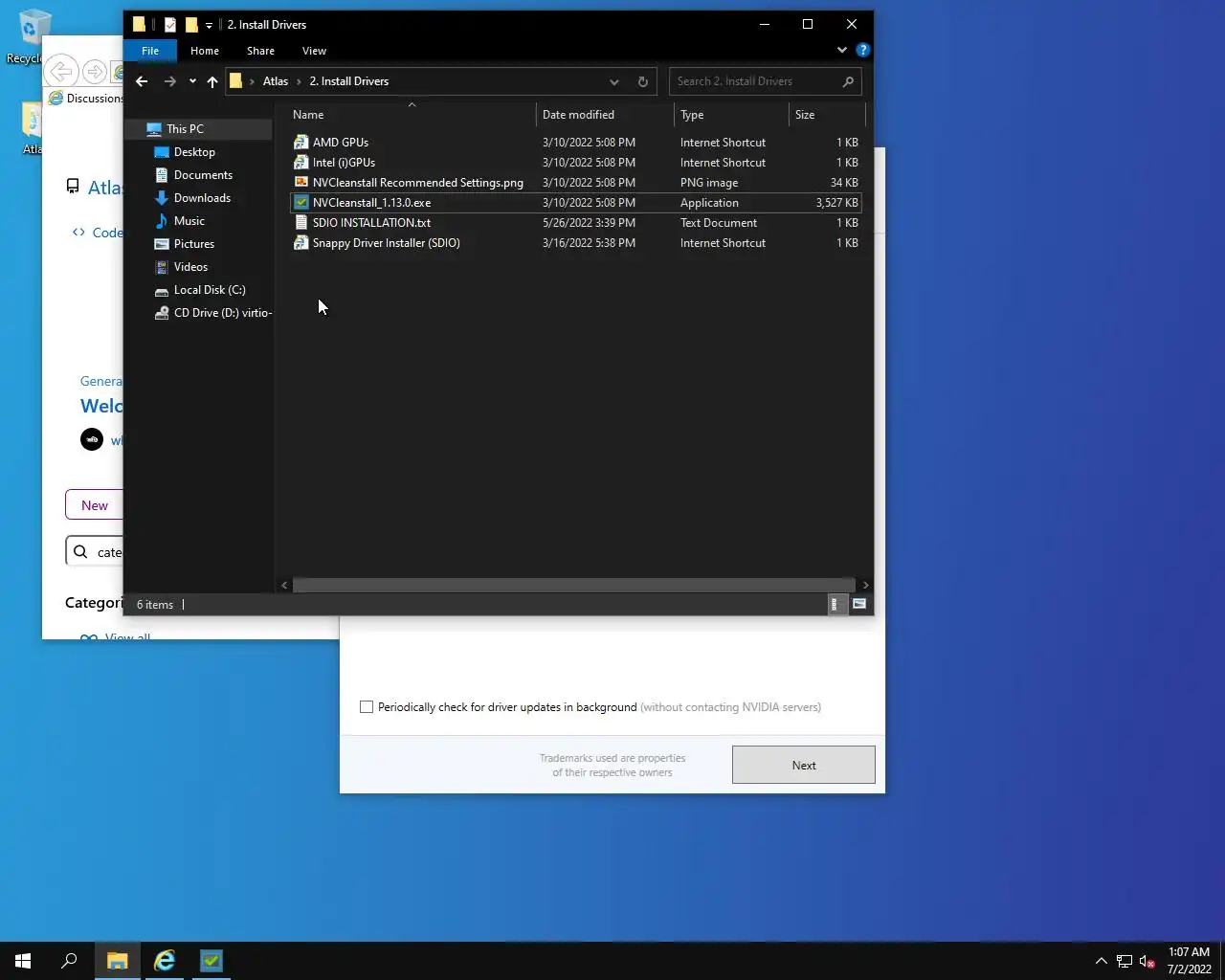Enable periodic driver update check checkbox
1225x980 pixels.
click(x=367, y=707)
